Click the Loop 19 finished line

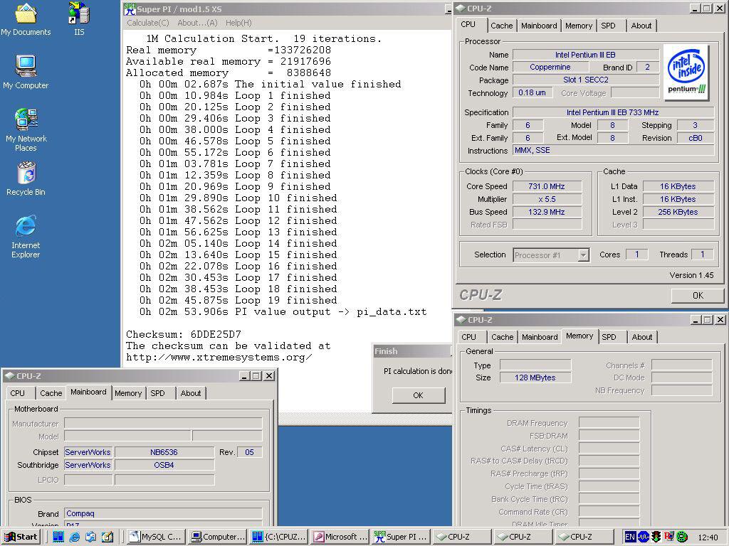click(x=238, y=301)
